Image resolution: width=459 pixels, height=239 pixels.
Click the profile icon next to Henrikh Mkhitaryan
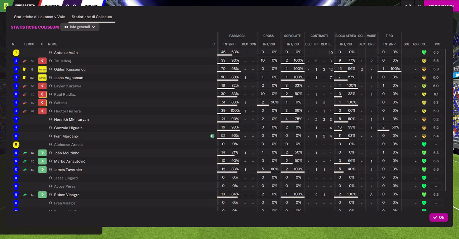[51, 119]
